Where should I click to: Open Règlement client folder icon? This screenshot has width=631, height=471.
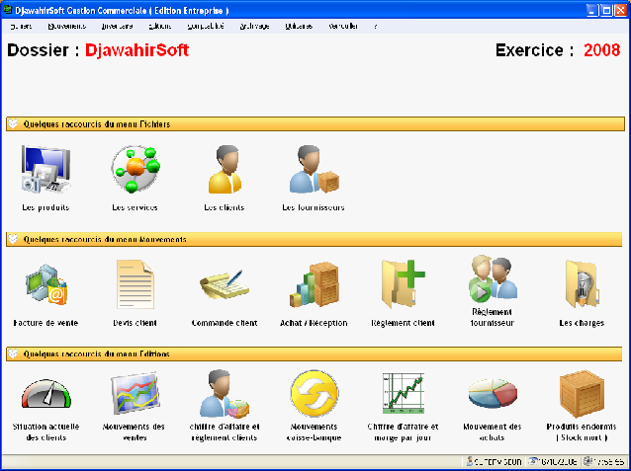pyautogui.click(x=404, y=284)
